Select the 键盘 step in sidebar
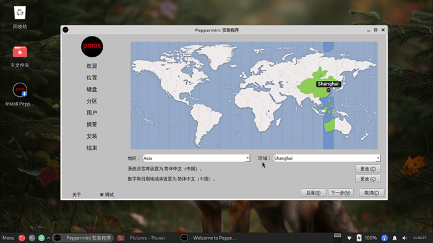This screenshot has height=243, width=433. click(x=92, y=89)
